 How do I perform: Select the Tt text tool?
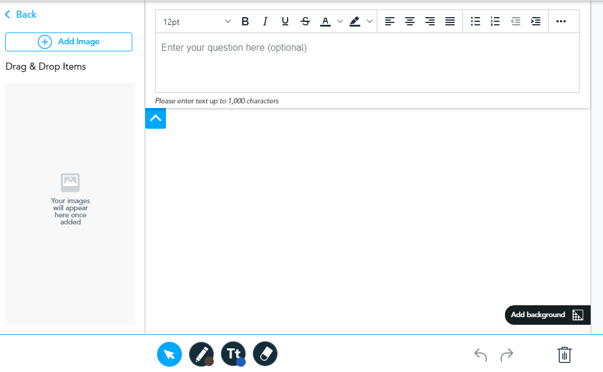click(x=233, y=354)
